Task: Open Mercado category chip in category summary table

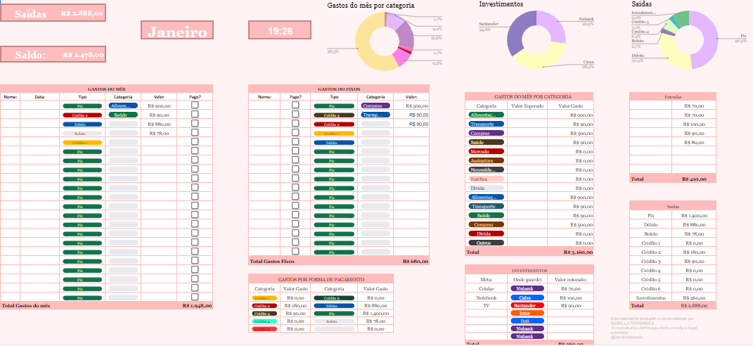Action: point(487,151)
